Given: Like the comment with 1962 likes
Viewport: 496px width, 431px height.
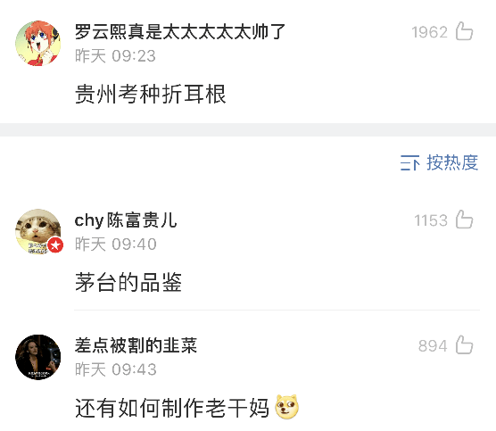Looking at the screenshot, I should pos(464,31).
